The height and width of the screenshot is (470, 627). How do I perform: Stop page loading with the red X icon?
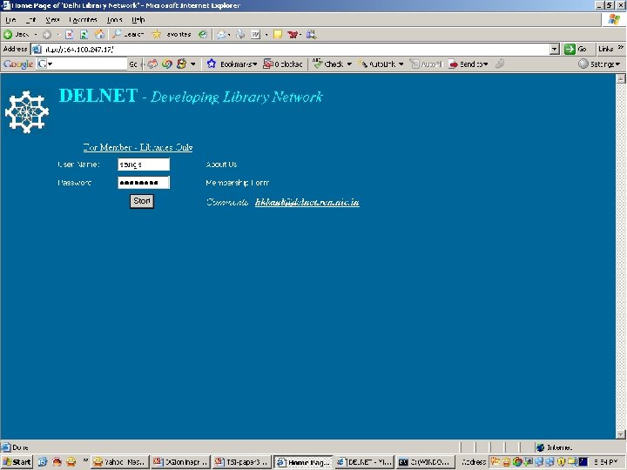click(x=70, y=34)
